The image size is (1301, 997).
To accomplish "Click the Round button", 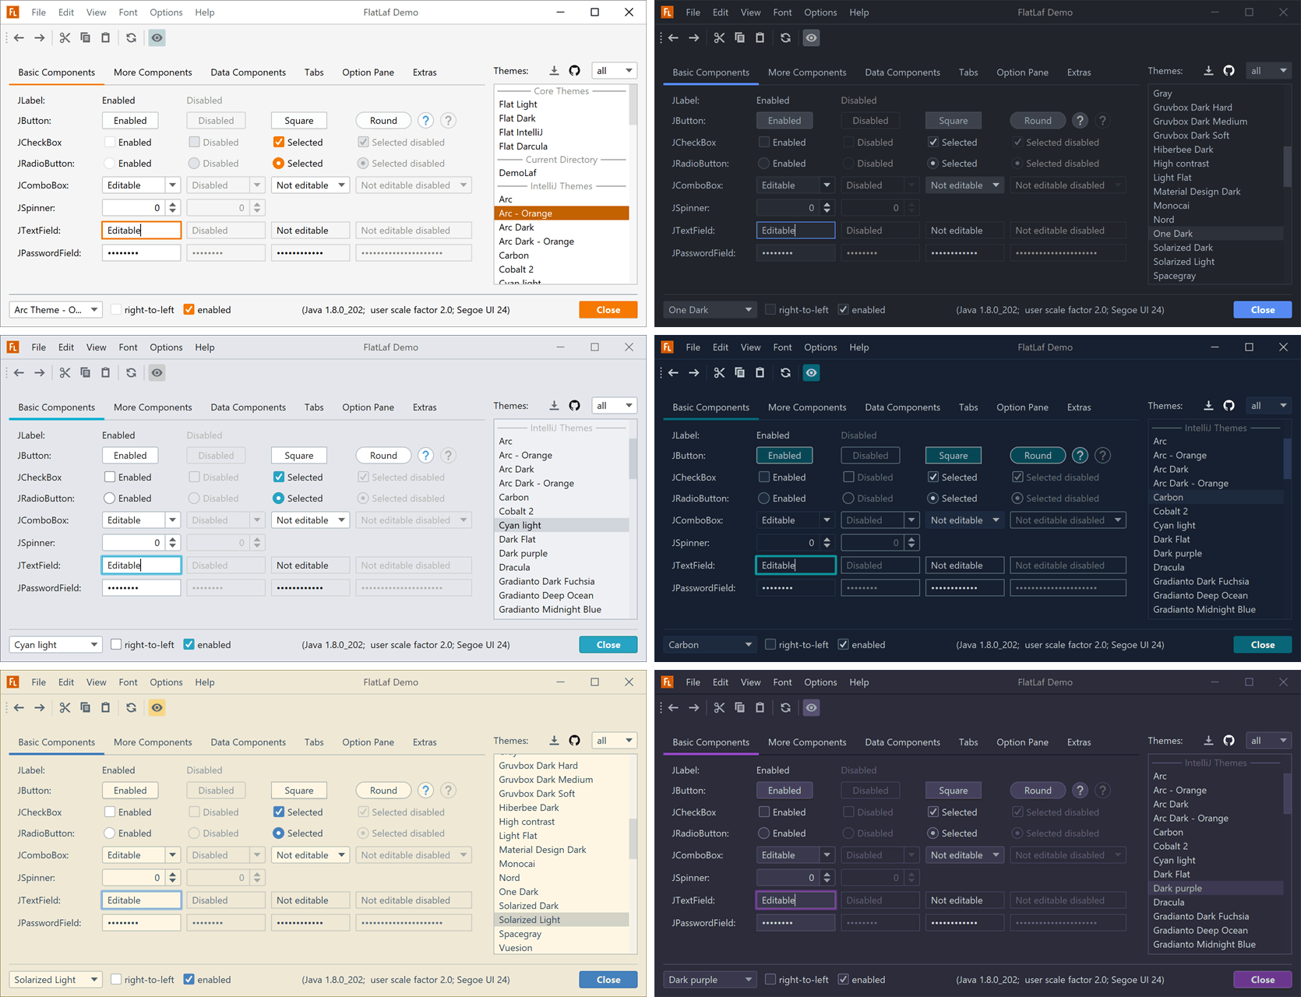I will [383, 120].
